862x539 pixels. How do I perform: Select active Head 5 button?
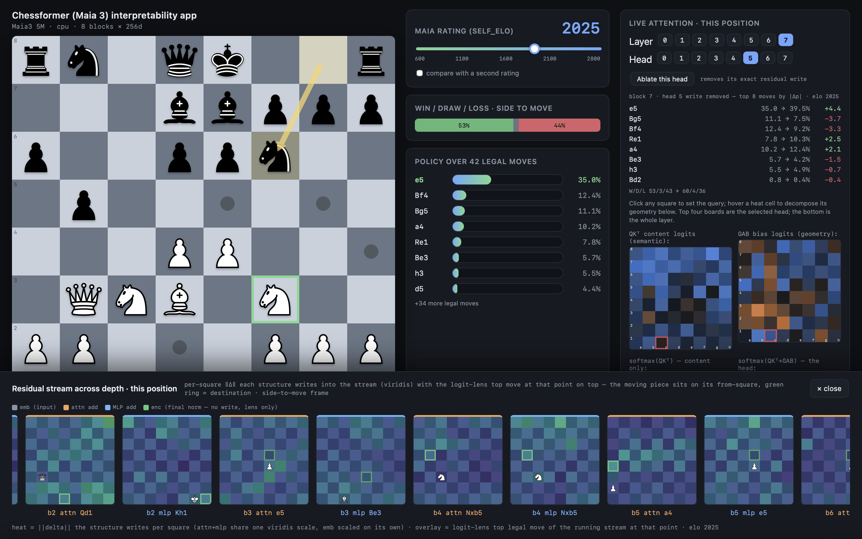pyautogui.click(x=751, y=58)
